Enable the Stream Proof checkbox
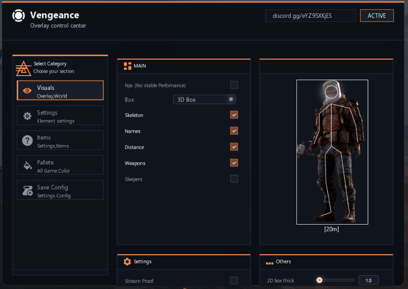Screen dimensions: 408x289 point(234,280)
